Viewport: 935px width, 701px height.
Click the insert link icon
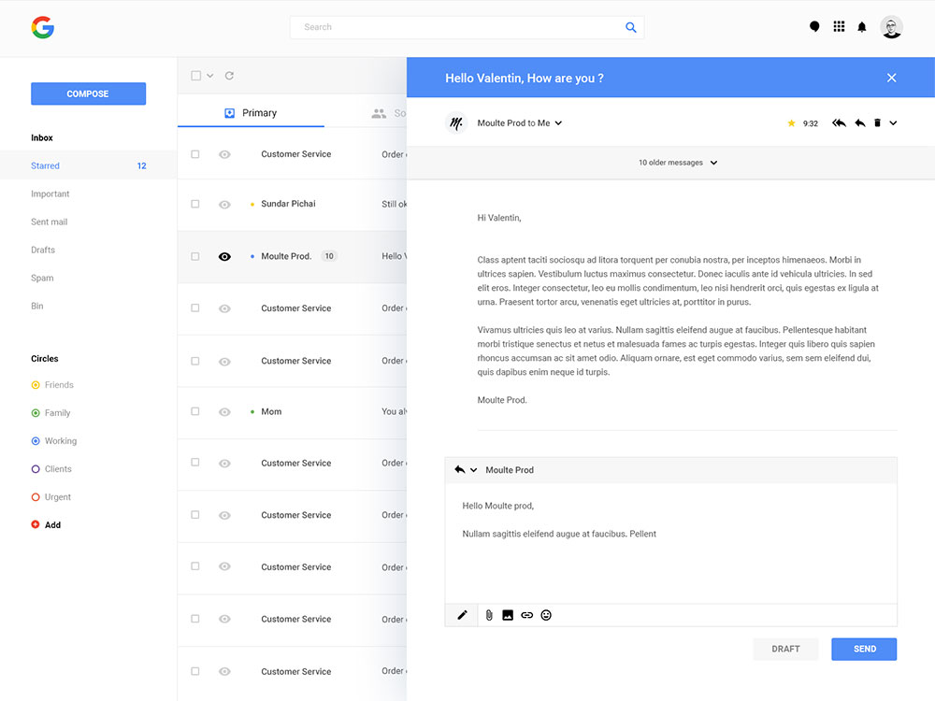pyautogui.click(x=526, y=615)
